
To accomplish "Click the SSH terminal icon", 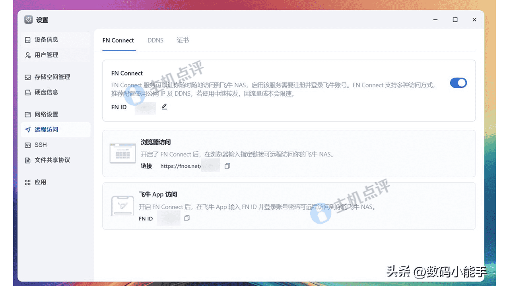I will tap(28, 145).
